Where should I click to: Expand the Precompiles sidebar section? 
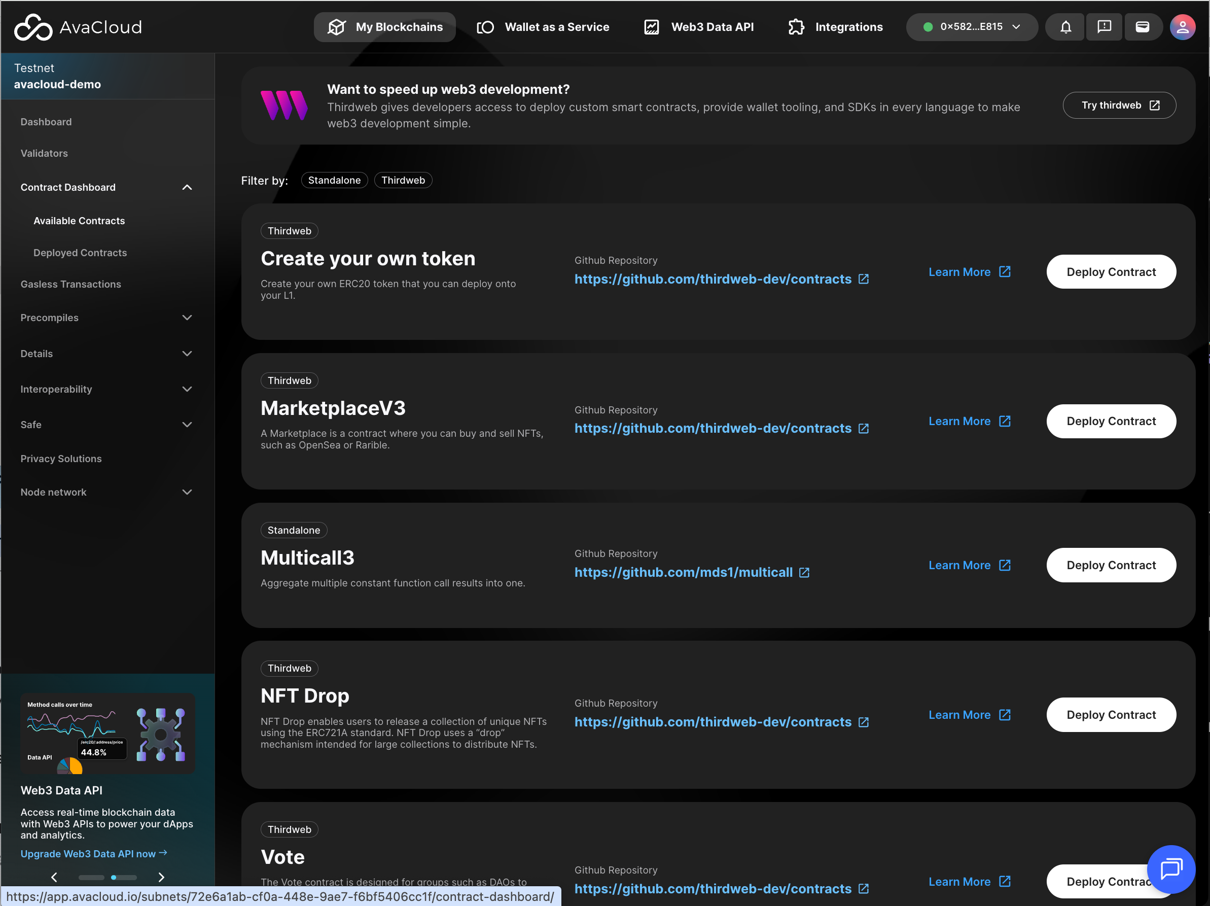click(x=187, y=318)
